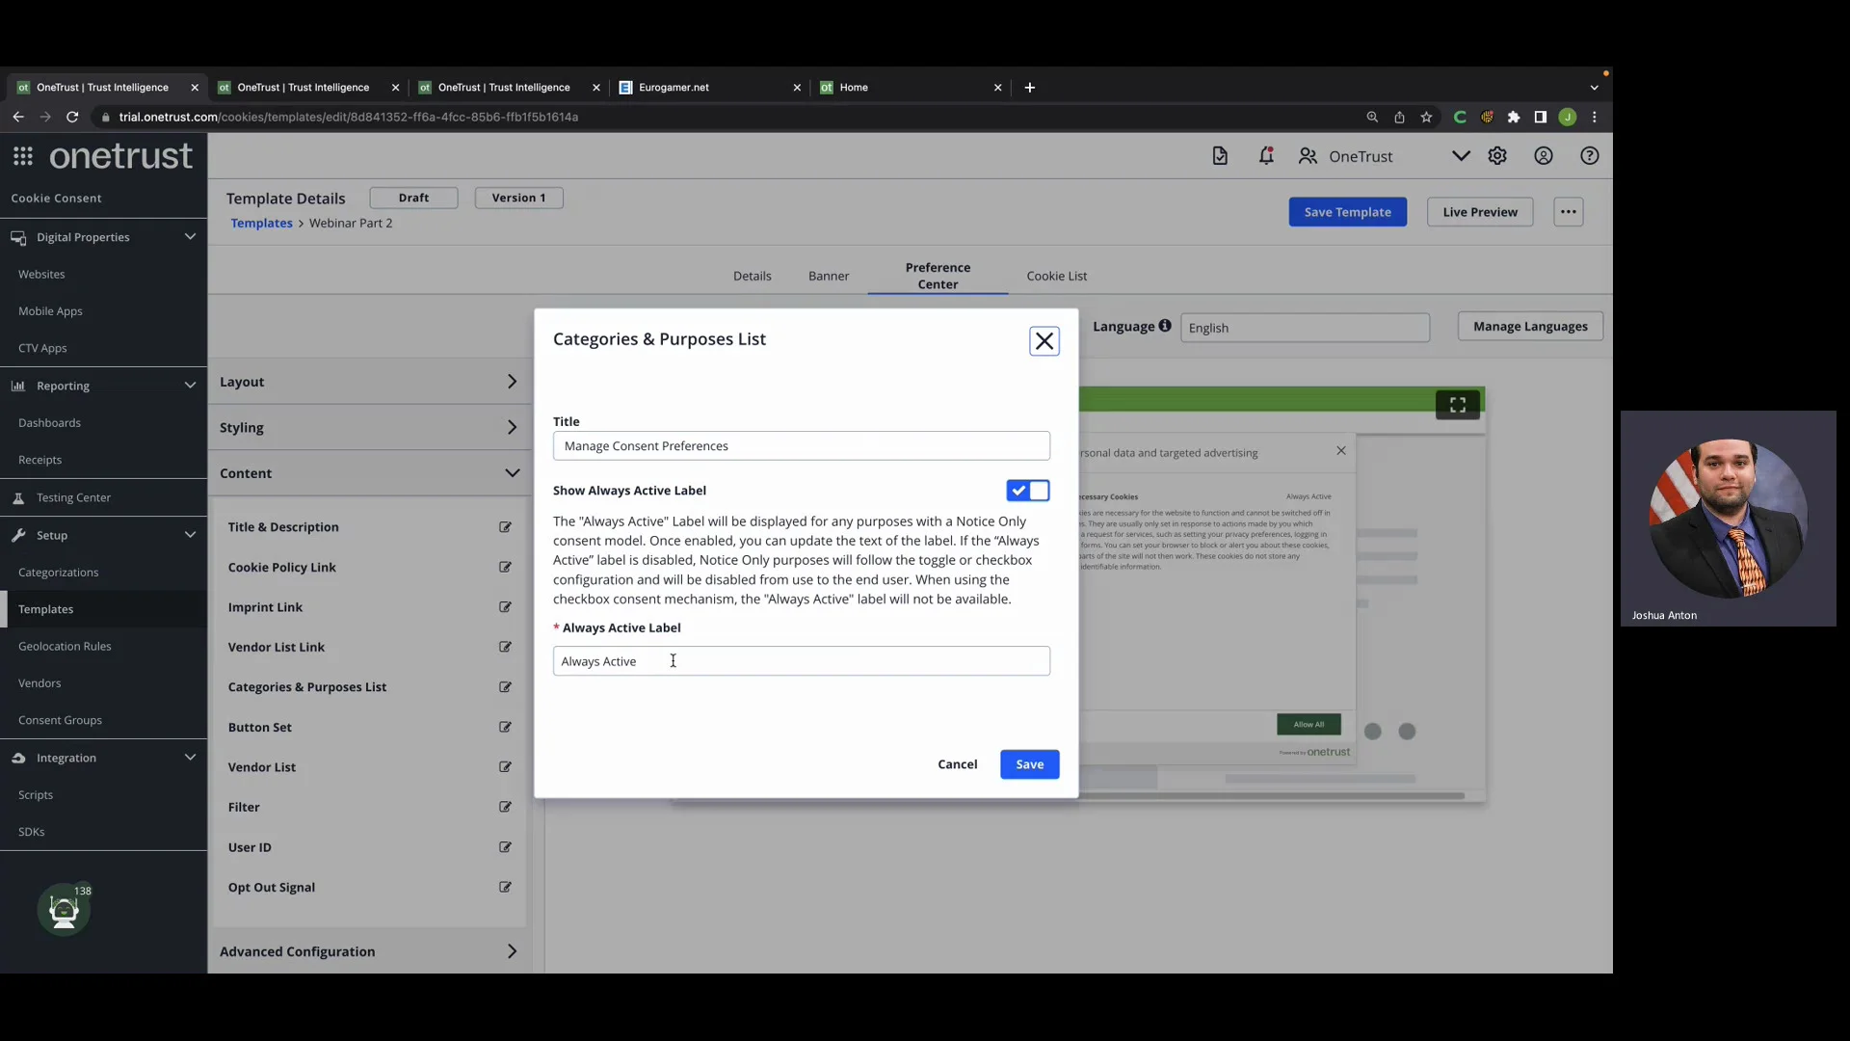Open the OneTrust settings gear icon
The image size is (1850, 1041).
pyautogui.click(x=1498, y=155)
